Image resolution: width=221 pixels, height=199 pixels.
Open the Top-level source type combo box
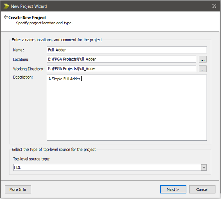(106, 167)
